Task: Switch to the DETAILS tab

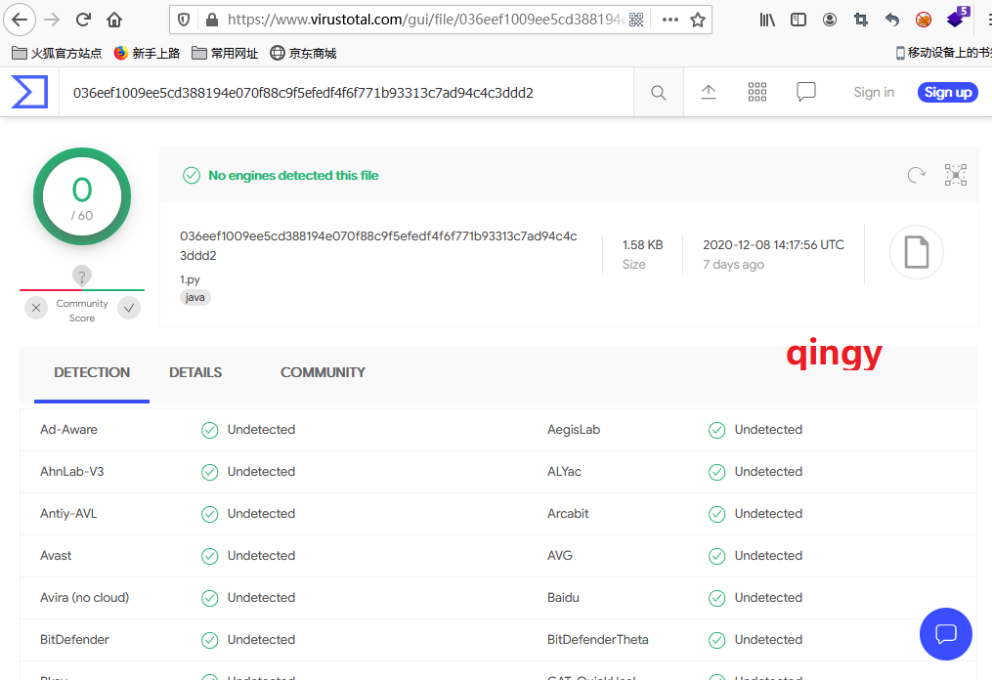Action: (x=195, y=372)
